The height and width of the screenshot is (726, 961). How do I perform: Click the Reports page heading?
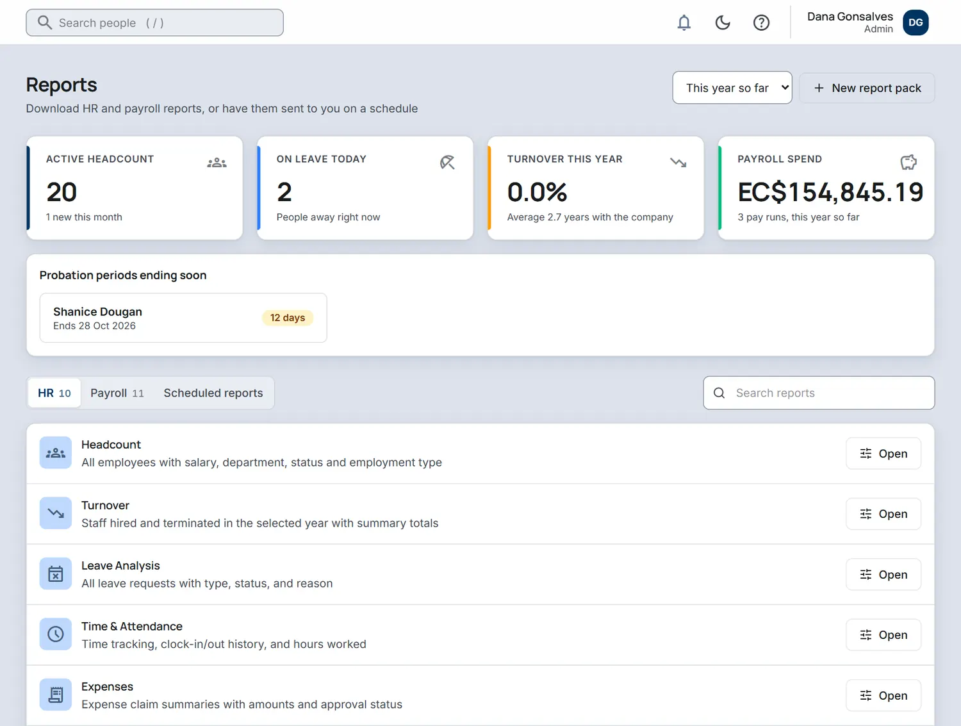62,85
